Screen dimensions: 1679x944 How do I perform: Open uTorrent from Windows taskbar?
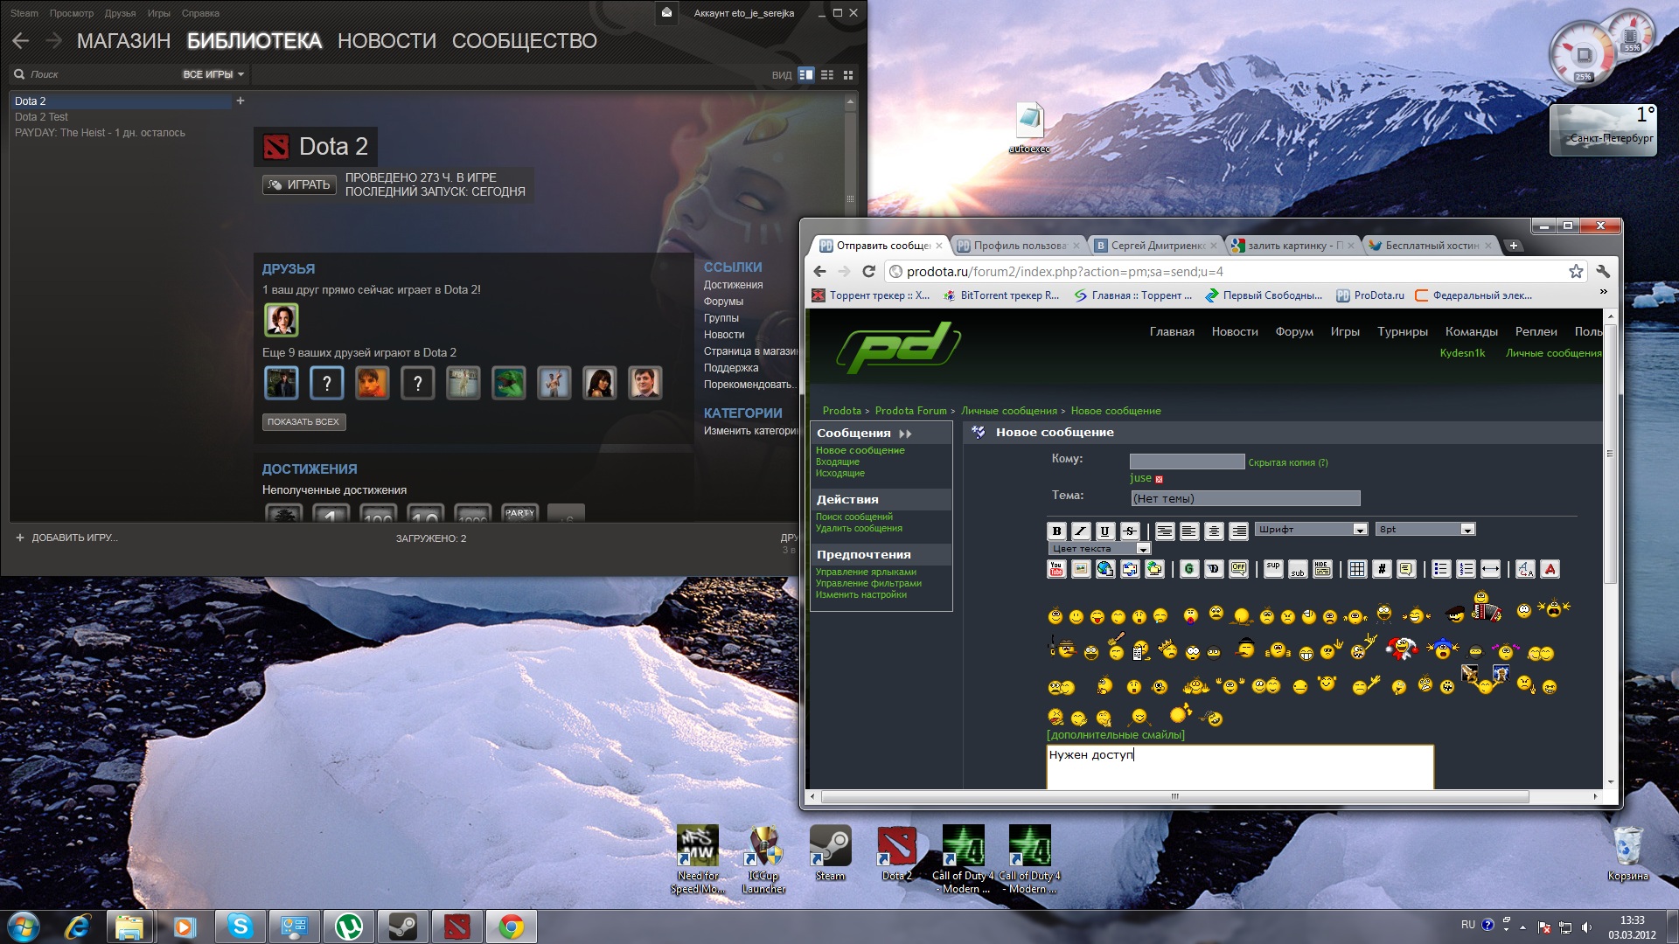(x=348, y=926)
